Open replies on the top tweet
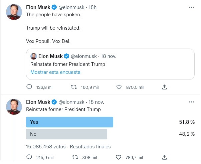Viewport: 201px width, 164px height. [29, 87]
